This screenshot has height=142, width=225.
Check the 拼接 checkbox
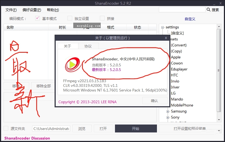102,18
